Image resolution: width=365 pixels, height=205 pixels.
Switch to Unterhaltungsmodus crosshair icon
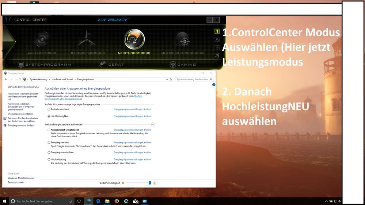coord(182,40)
